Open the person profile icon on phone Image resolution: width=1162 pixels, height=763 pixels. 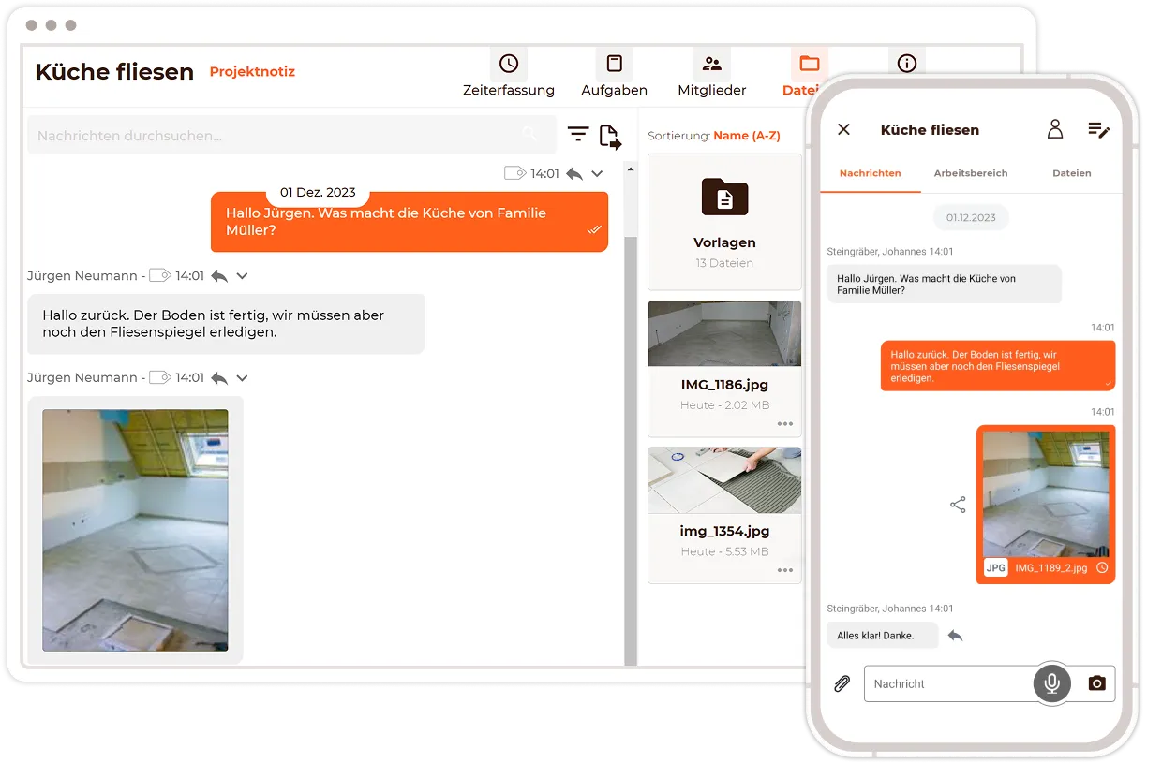tap(1055, 129)
